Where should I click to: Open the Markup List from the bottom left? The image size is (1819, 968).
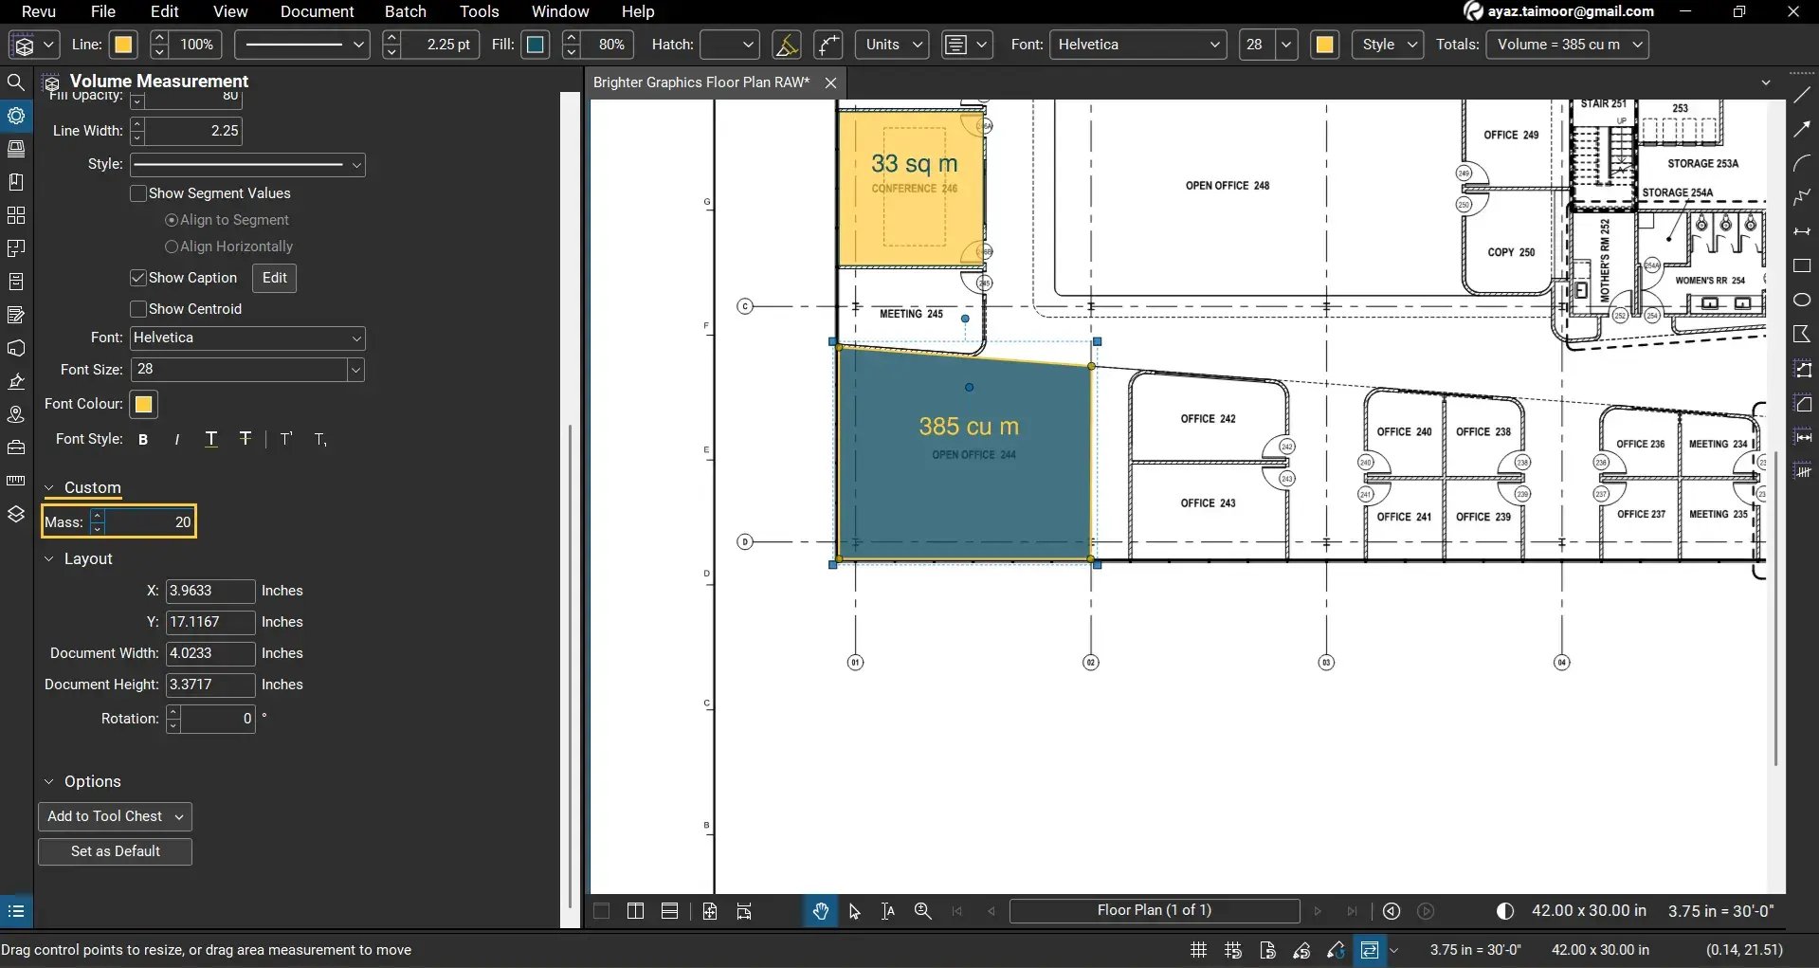coord(15,910)
